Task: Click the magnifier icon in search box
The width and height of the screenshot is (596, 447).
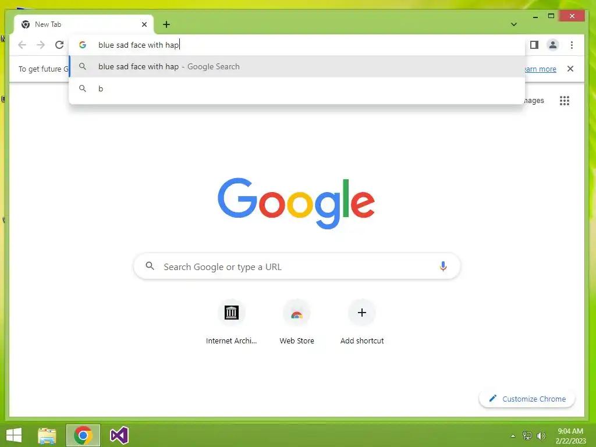Action: point(150,266)
